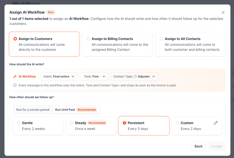The image size is (234, 158).
Task: Click Recommended badge on Run Until Paid
Action: [87, 110]
